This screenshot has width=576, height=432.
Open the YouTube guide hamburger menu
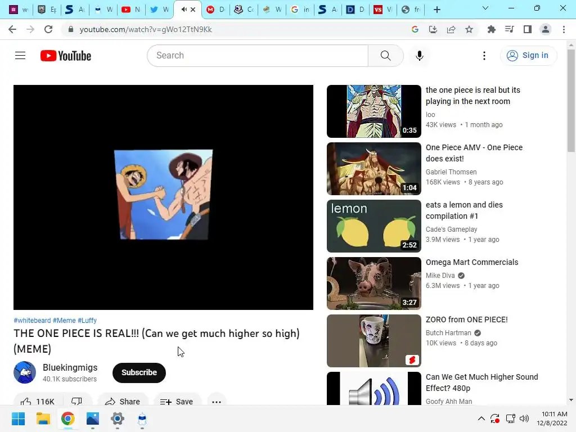coord(20,56)
